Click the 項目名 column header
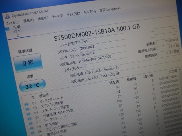This screenshot has width=182, height=136. (x=44, y=95)
